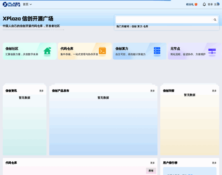Click the gift icon beside 积分礼
The height and width of the screenshot is (175, 222).
pos(196,4)
